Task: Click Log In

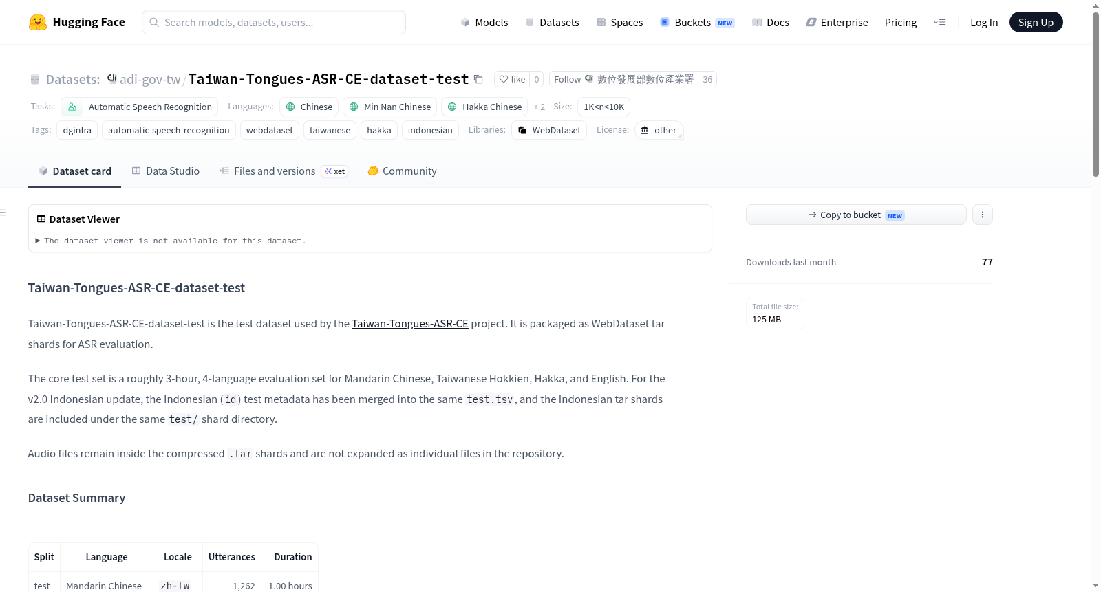Action: pos(984,22)
